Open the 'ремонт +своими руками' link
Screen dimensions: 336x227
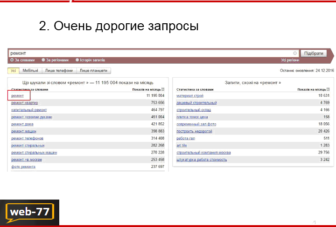pos(32,117)
